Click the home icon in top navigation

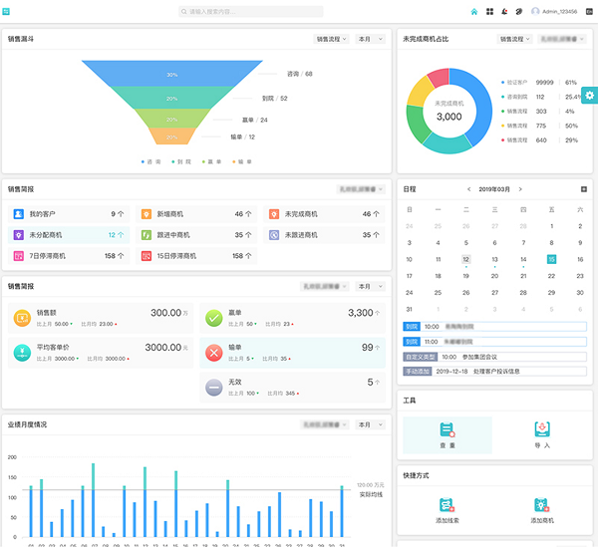[x=474, y=12]
